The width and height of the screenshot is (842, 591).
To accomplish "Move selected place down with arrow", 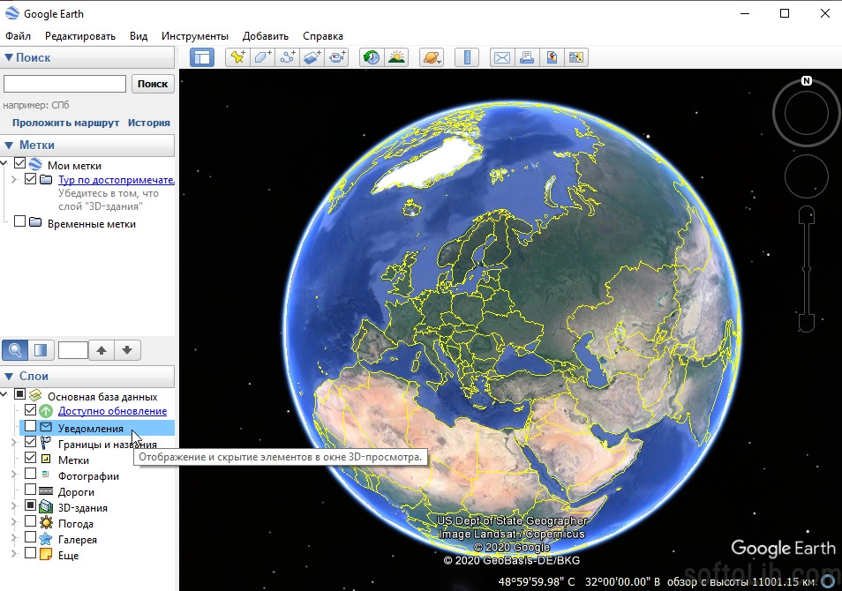I will point(127,350).
